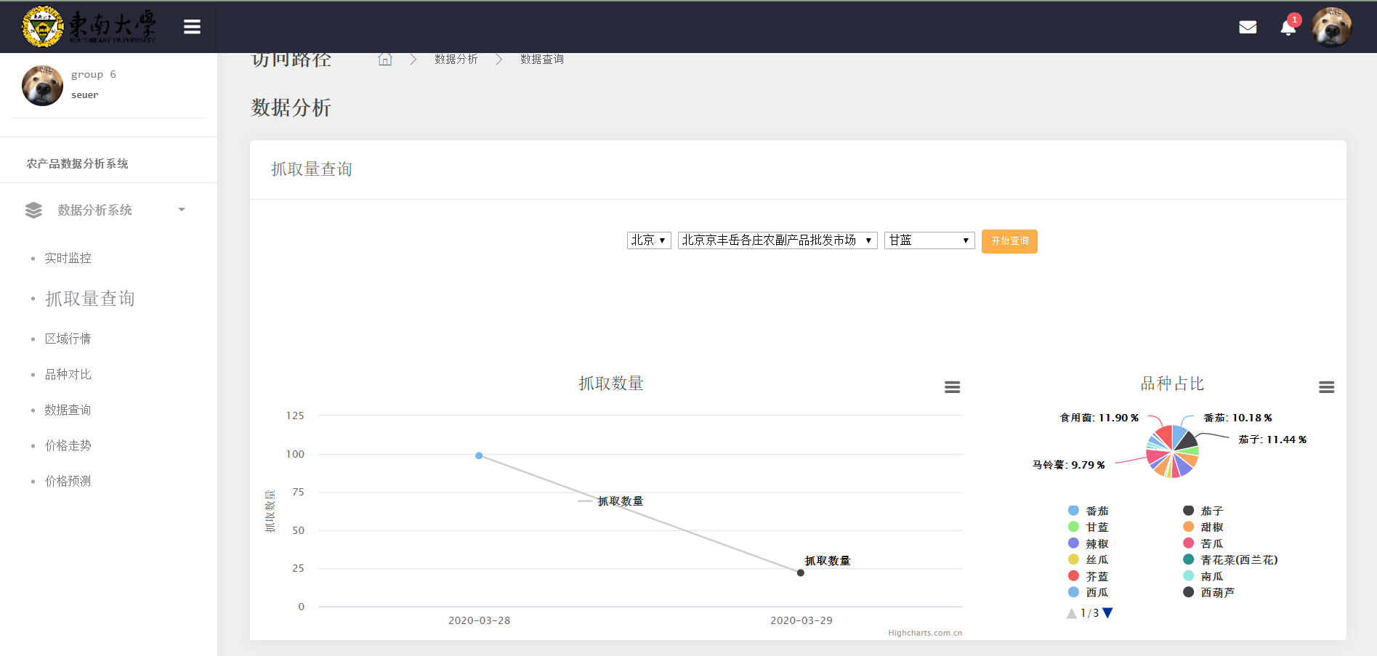Go to next legend page arrow
Image resolution: width=1377 pixels, height=656 pixels.
1107,613
